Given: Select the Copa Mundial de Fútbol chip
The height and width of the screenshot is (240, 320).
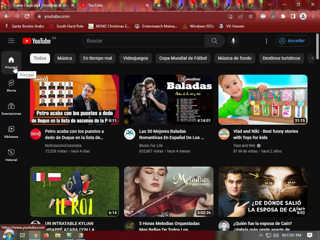Looking at the screenshot, I should click(x=183, y=58).
